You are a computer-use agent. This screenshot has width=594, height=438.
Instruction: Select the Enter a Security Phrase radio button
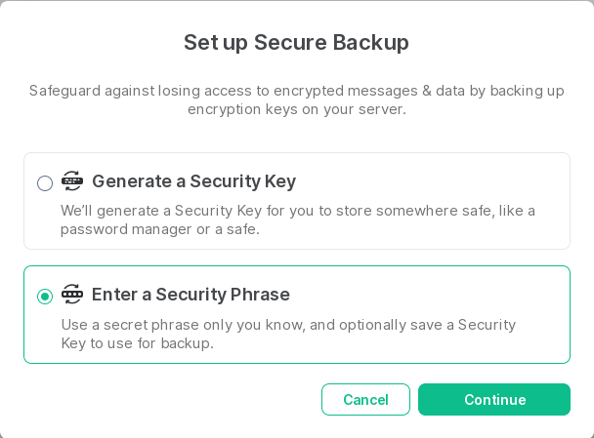[x=45, y=297]
